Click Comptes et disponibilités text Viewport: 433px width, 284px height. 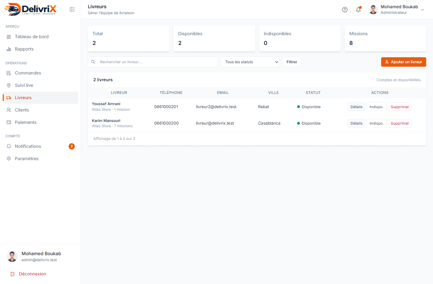[398, 80]
